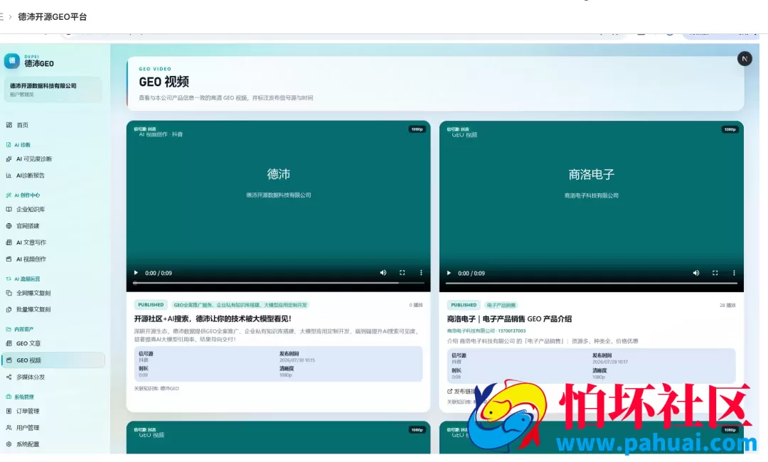This screenshot has width=768, height=462.
Task: Click the 0 播放 count
Action: coord(416,305)
